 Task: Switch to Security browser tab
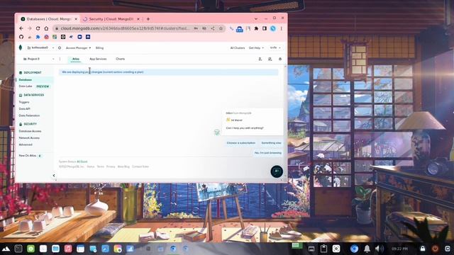tap(111, 19)
